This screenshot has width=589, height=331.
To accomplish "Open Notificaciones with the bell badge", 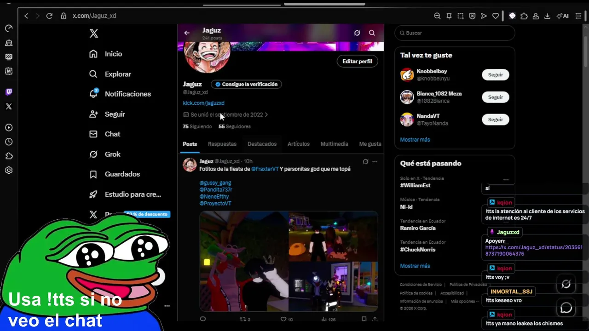I will click(x=120, y=94).
